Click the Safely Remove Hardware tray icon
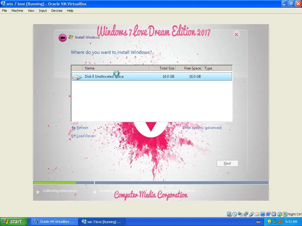302x226 pixels. click(275, 222)
